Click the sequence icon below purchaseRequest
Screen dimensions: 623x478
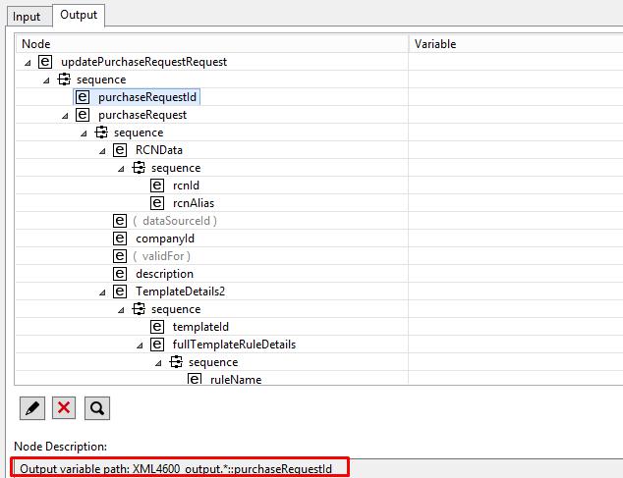(101, 133)
